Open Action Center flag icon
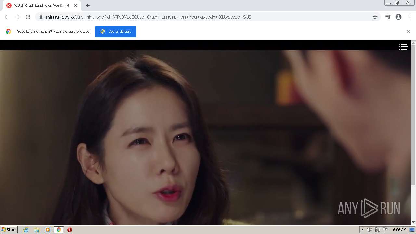The width and height of the screenshot is (416, 234). [385, 230]
